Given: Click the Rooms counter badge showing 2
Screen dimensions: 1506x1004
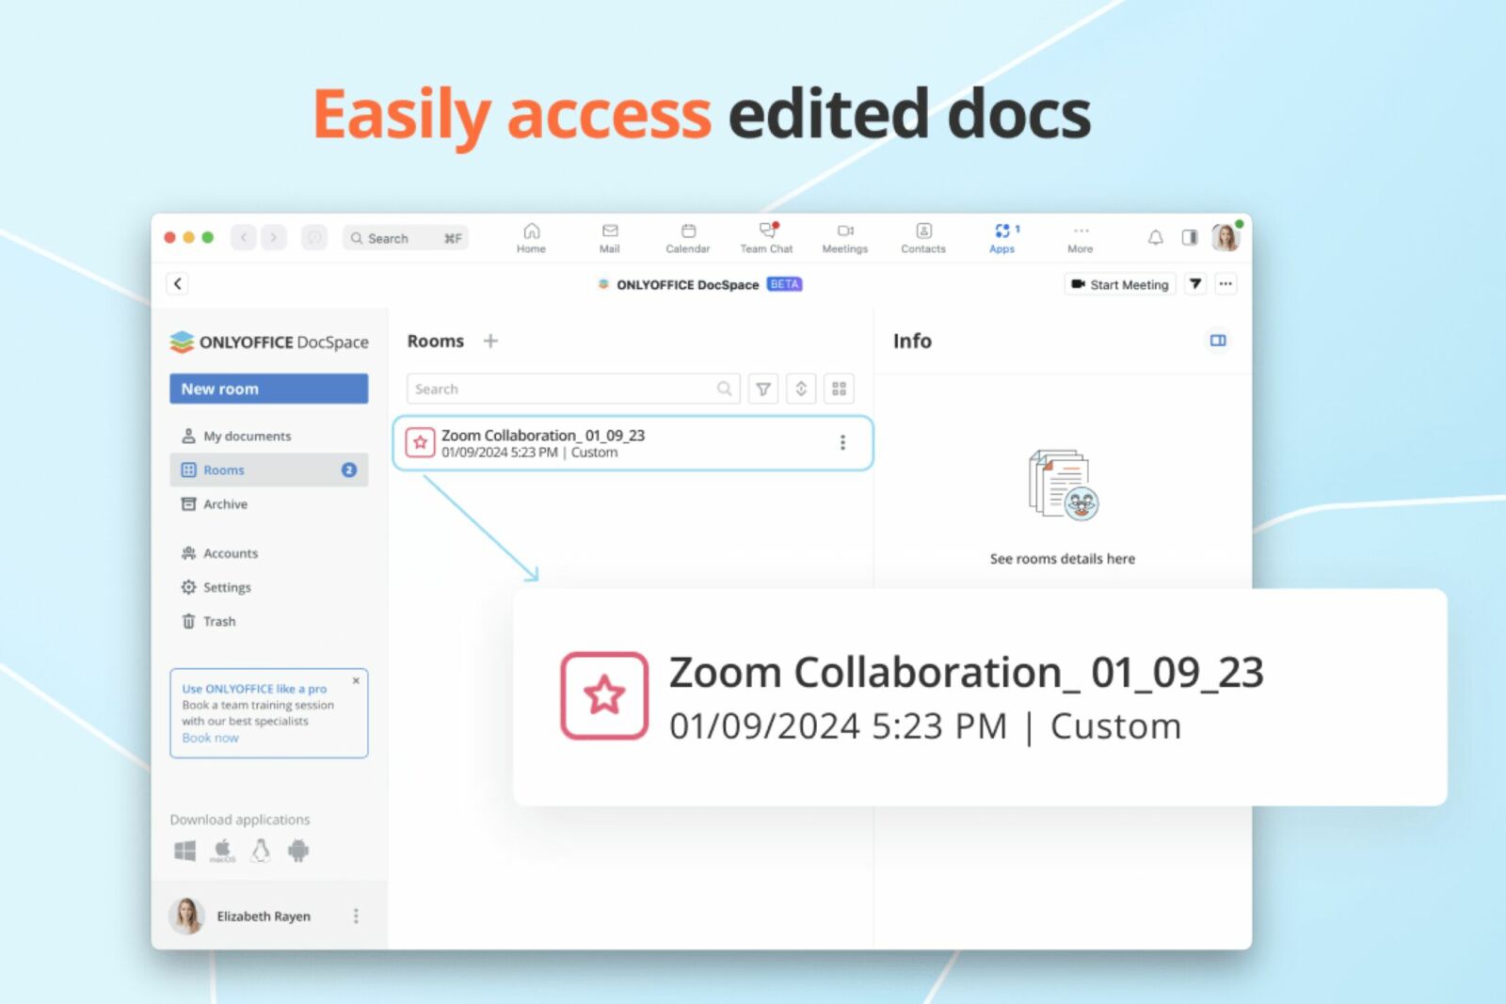Looking at the screenshot, I should pyautogui.click(x=349, y=470).
